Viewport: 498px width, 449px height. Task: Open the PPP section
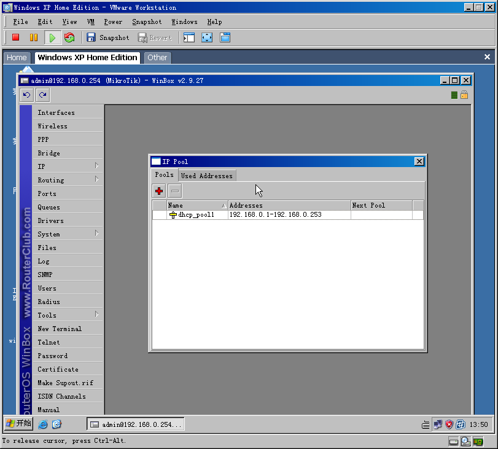[68, 139]
